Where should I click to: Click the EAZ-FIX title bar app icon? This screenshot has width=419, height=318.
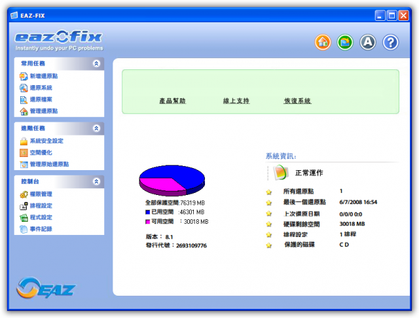[x=14, y=16]
